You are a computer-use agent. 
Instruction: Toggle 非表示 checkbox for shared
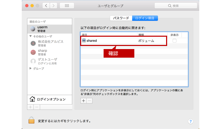174,41
